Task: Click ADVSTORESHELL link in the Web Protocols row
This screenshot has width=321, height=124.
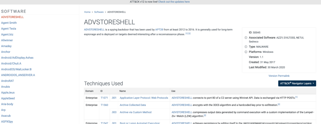Action: (182, 98)
